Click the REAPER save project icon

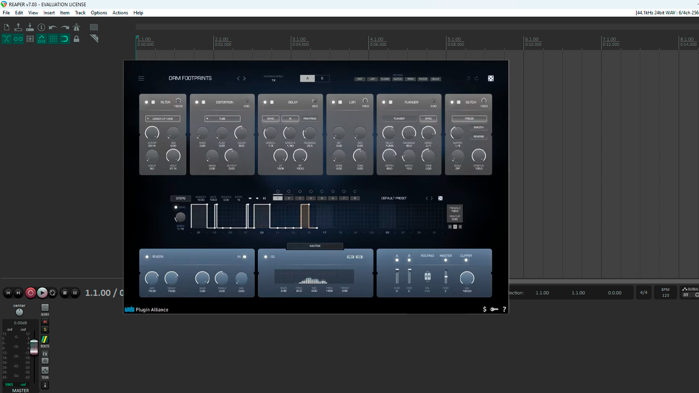[30, 27]
